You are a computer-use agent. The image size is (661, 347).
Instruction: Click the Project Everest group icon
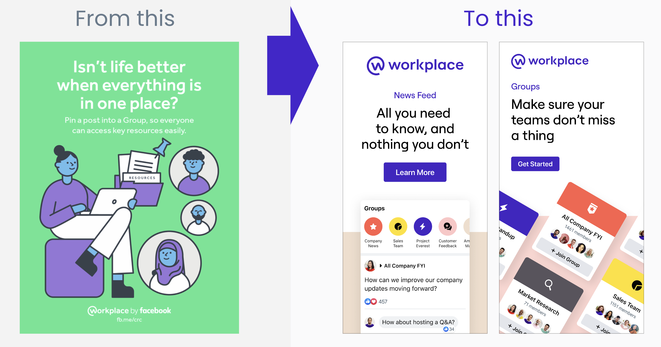click(422, 226)
